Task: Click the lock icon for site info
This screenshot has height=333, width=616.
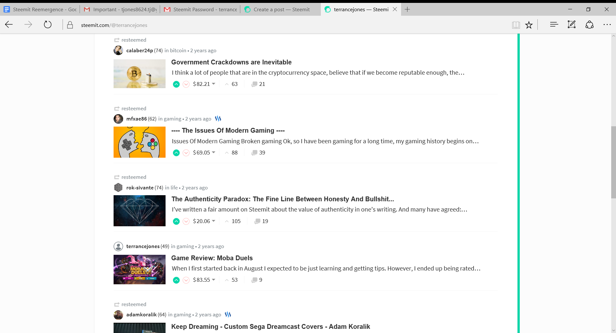Action: click(x=70, y=25)
